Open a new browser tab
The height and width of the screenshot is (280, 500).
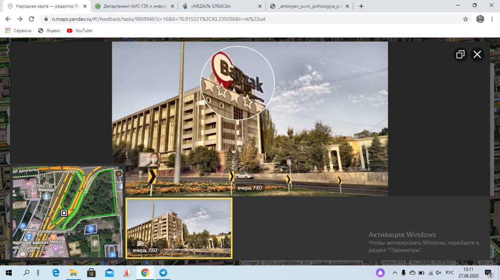(x=361, y=6)
